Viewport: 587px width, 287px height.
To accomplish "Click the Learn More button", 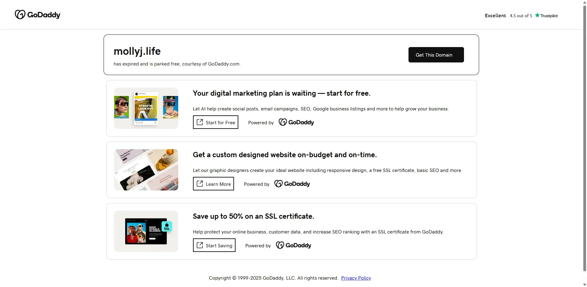I will tap(213, 184).
